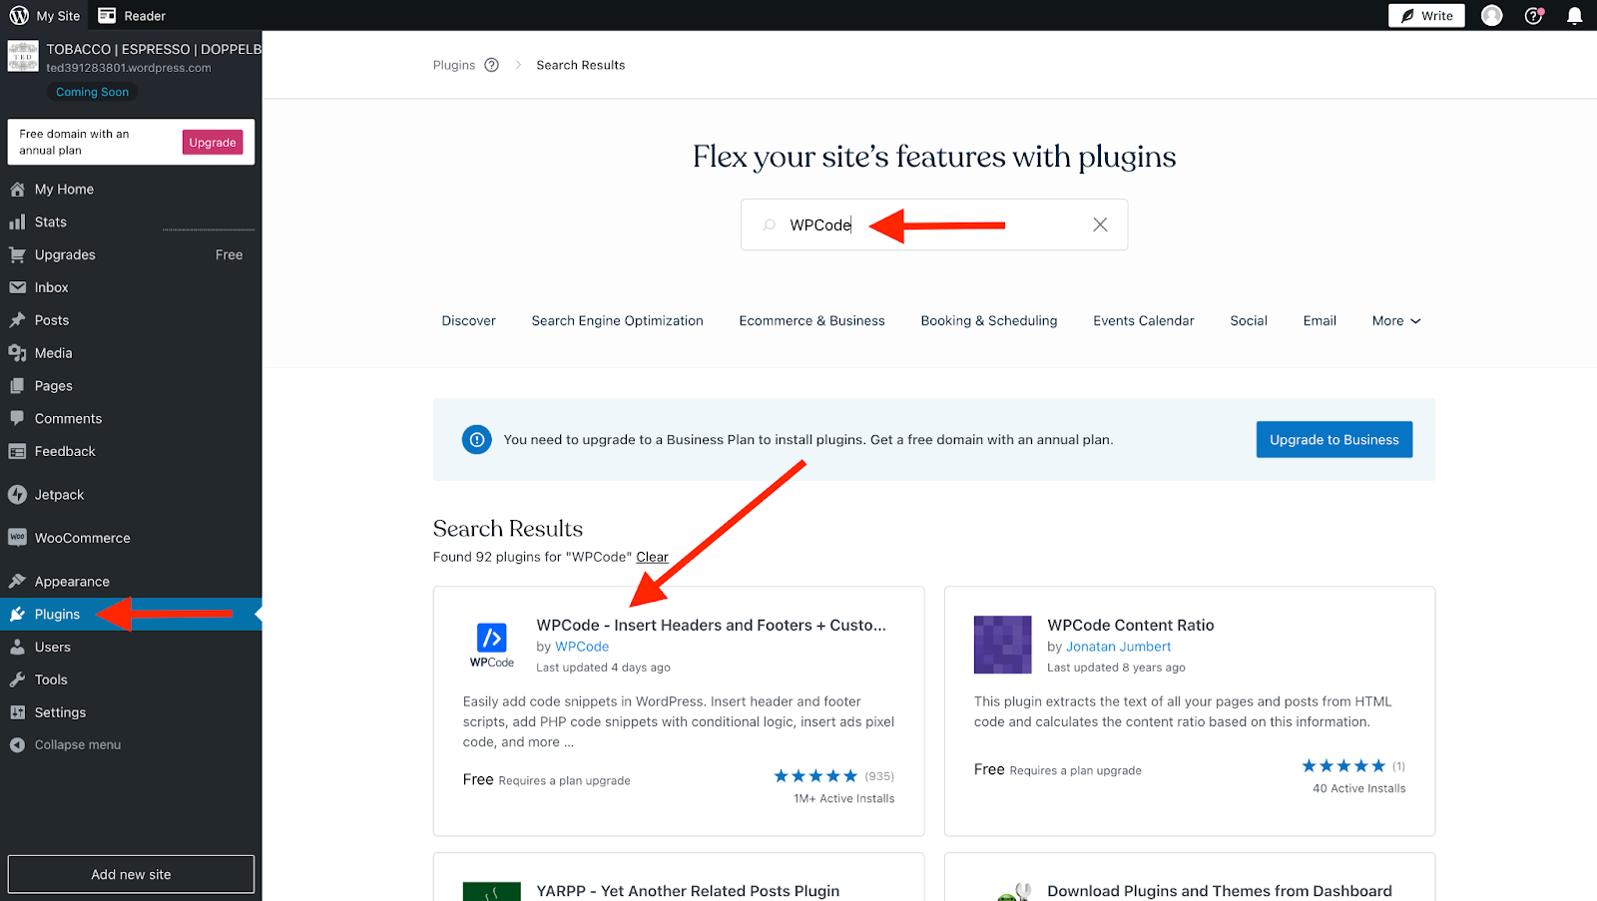Select the Search Engine Optimization category
The height and width of the screenshot is (901, 1597).
pyautogui.click(x=617, y=320)
